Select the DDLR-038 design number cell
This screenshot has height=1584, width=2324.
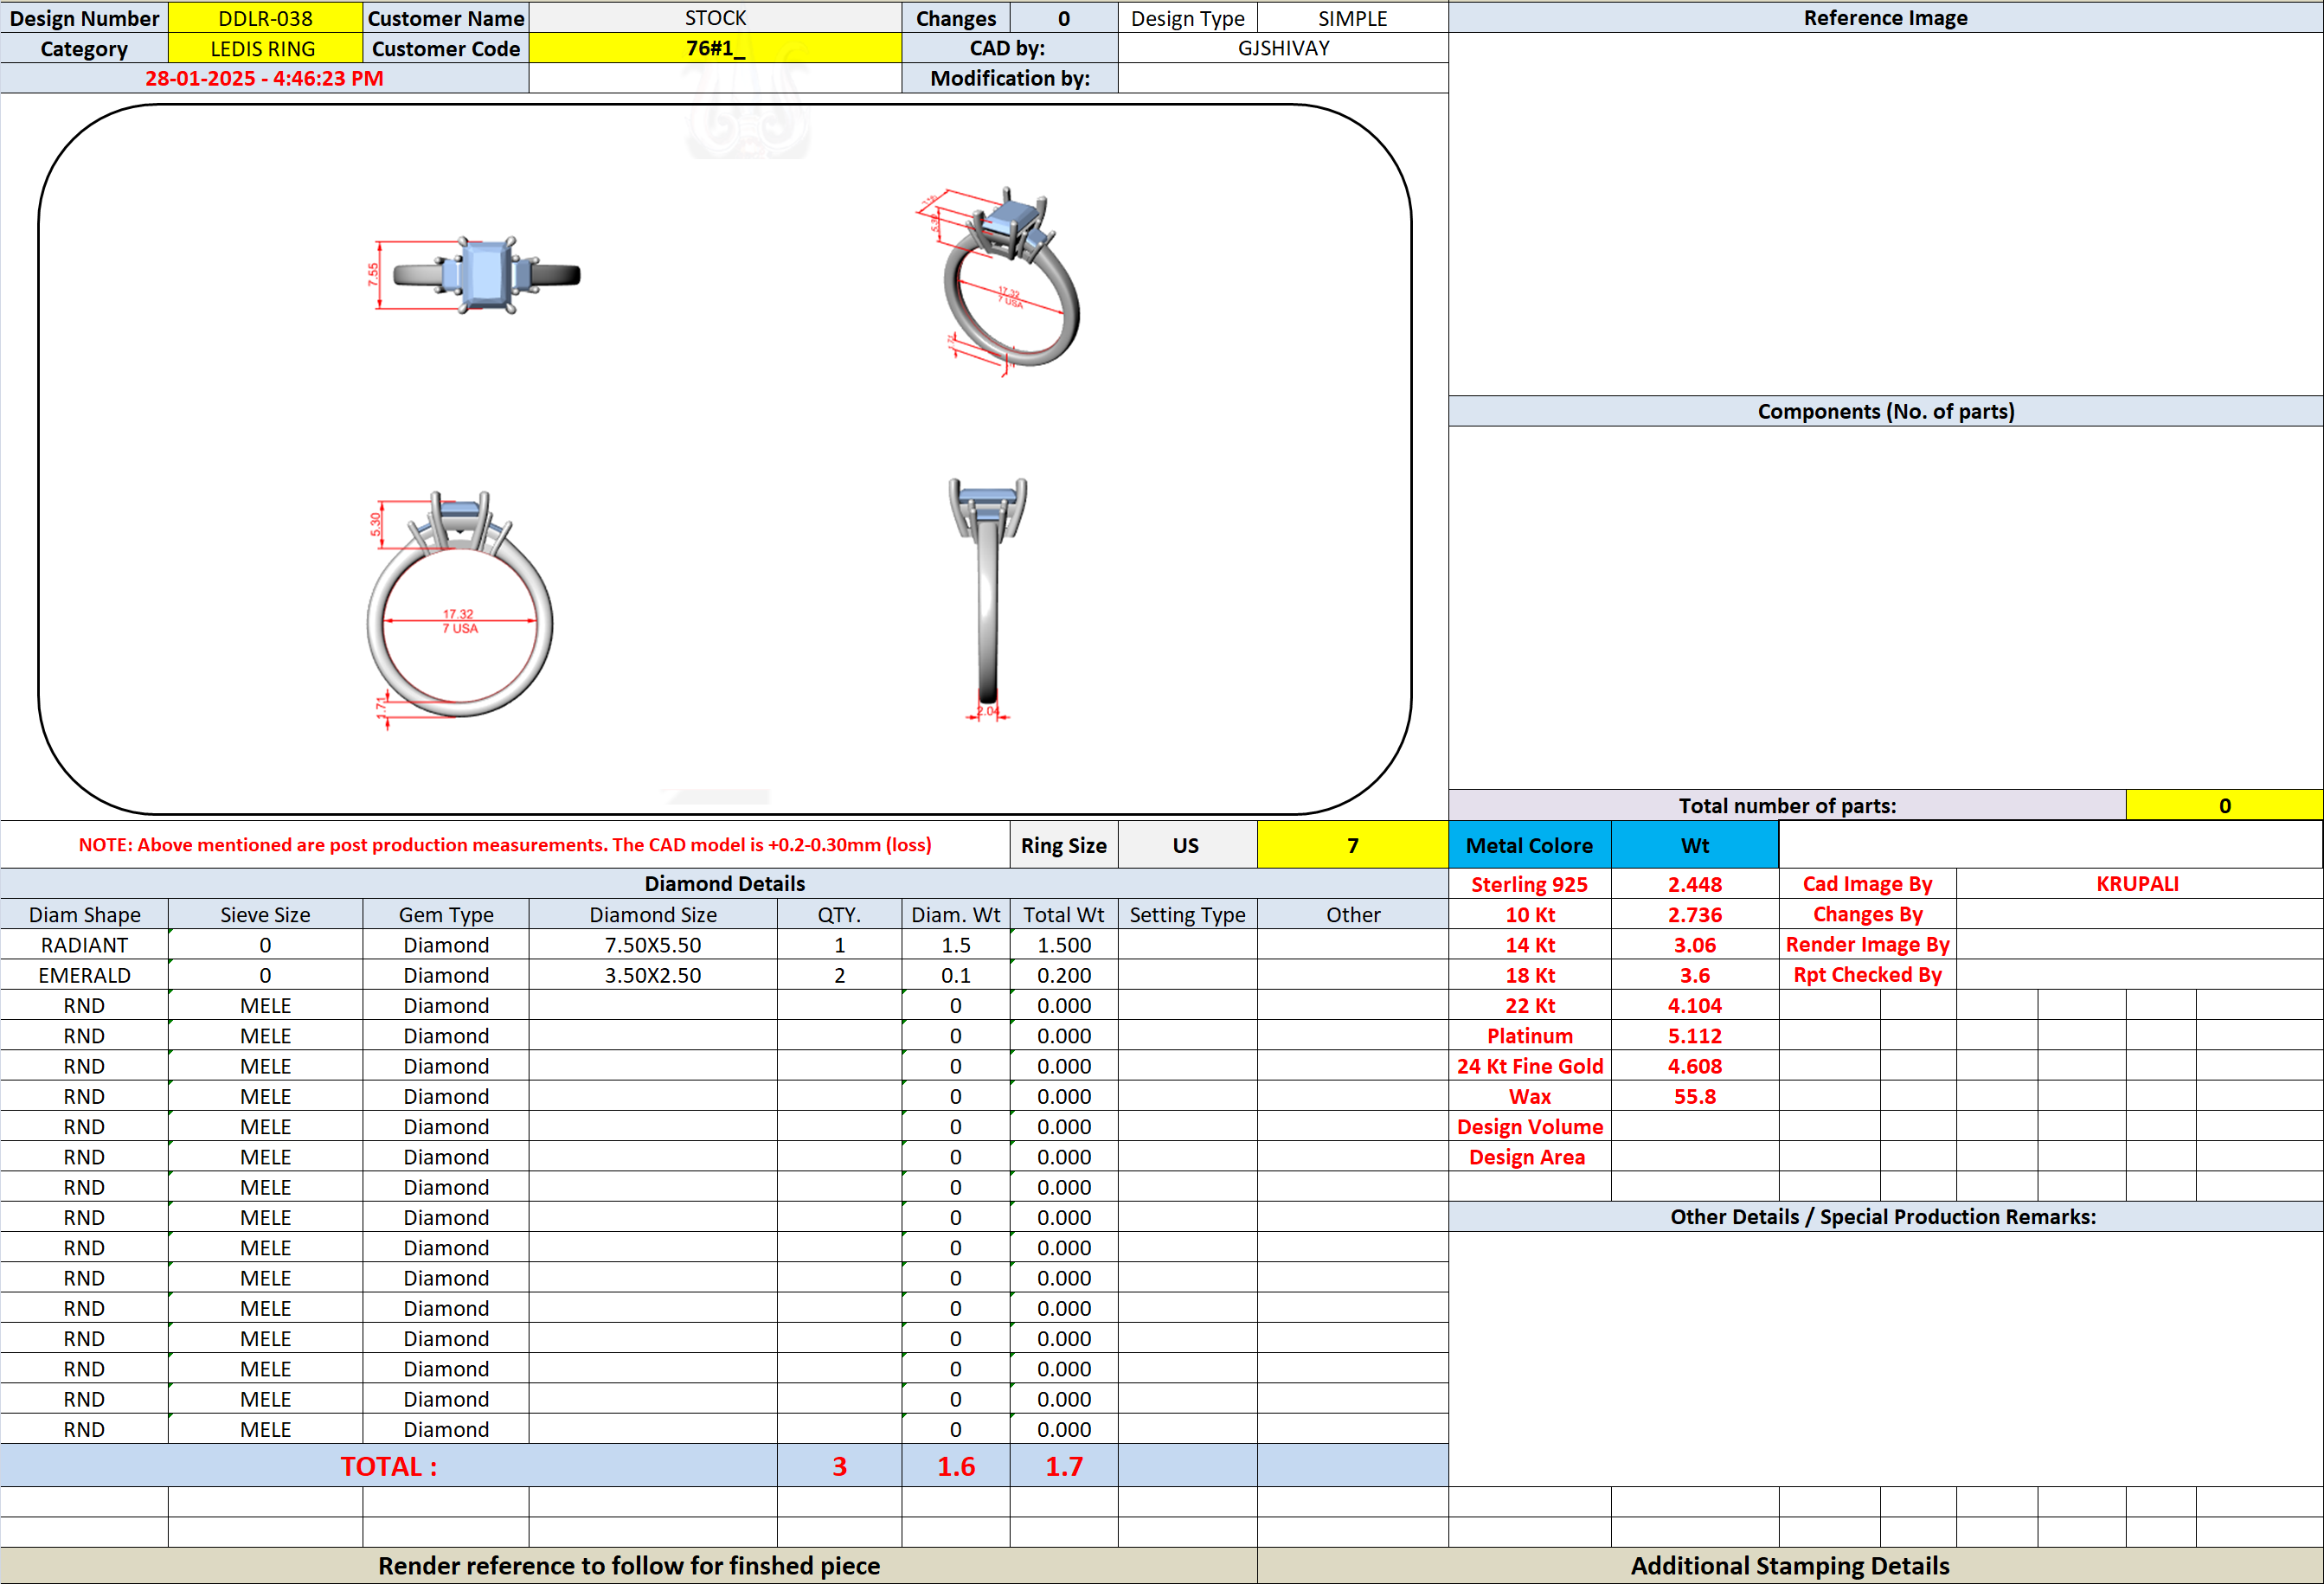[265, 18]
